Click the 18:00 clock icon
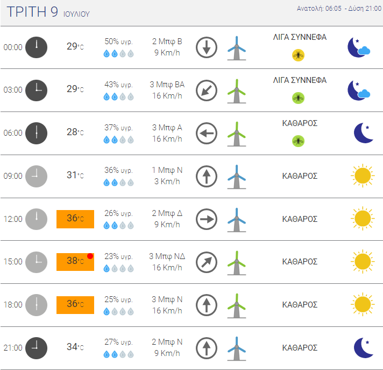 pos(36,305)
